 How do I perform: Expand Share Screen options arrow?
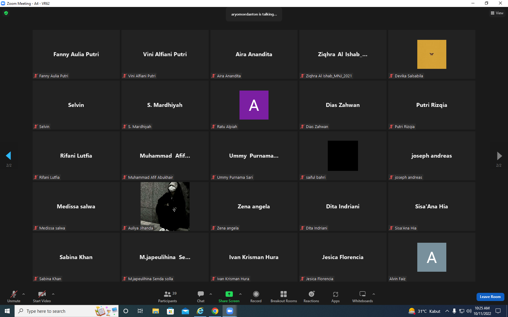[240, 294]
